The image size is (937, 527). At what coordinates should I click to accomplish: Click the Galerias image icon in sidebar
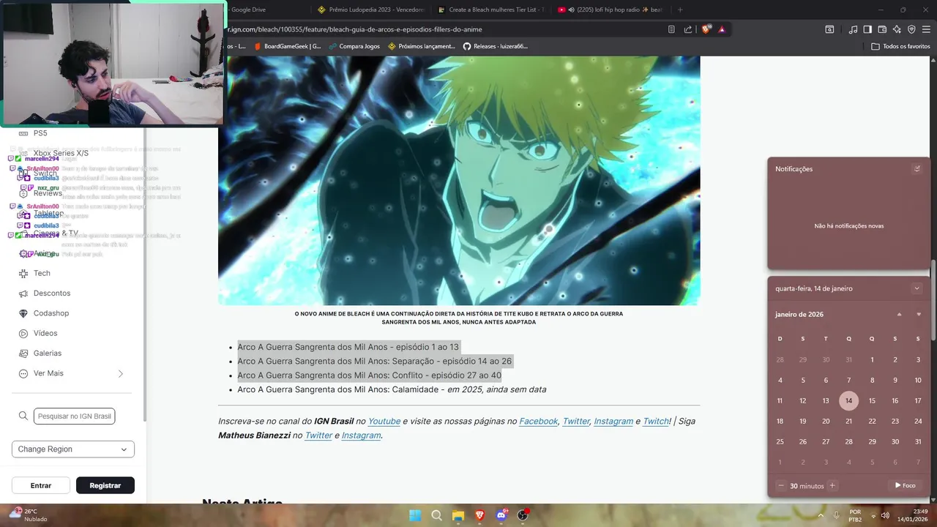23,353
